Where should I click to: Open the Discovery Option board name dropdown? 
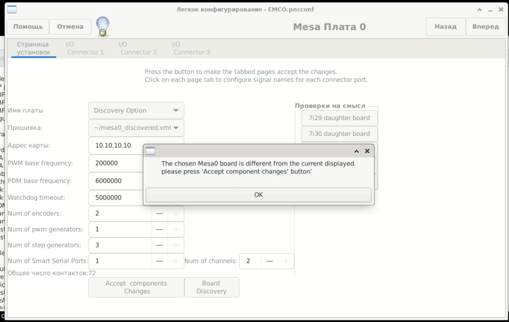tap(136, 110)
